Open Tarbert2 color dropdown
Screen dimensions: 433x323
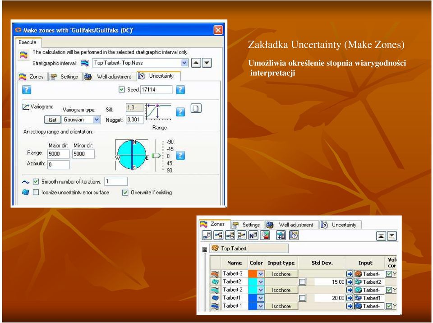261,282
